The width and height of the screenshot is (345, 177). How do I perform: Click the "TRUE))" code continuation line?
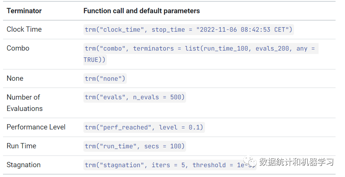pyautogui.click(x=95, y=60)
